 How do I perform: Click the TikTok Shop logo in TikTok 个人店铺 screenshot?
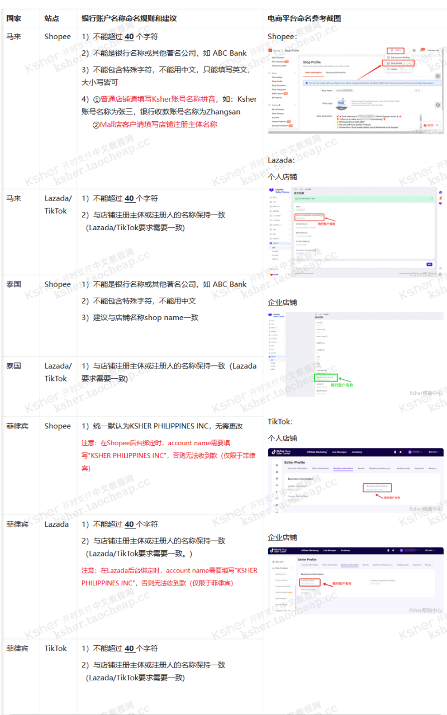(282, 452)
